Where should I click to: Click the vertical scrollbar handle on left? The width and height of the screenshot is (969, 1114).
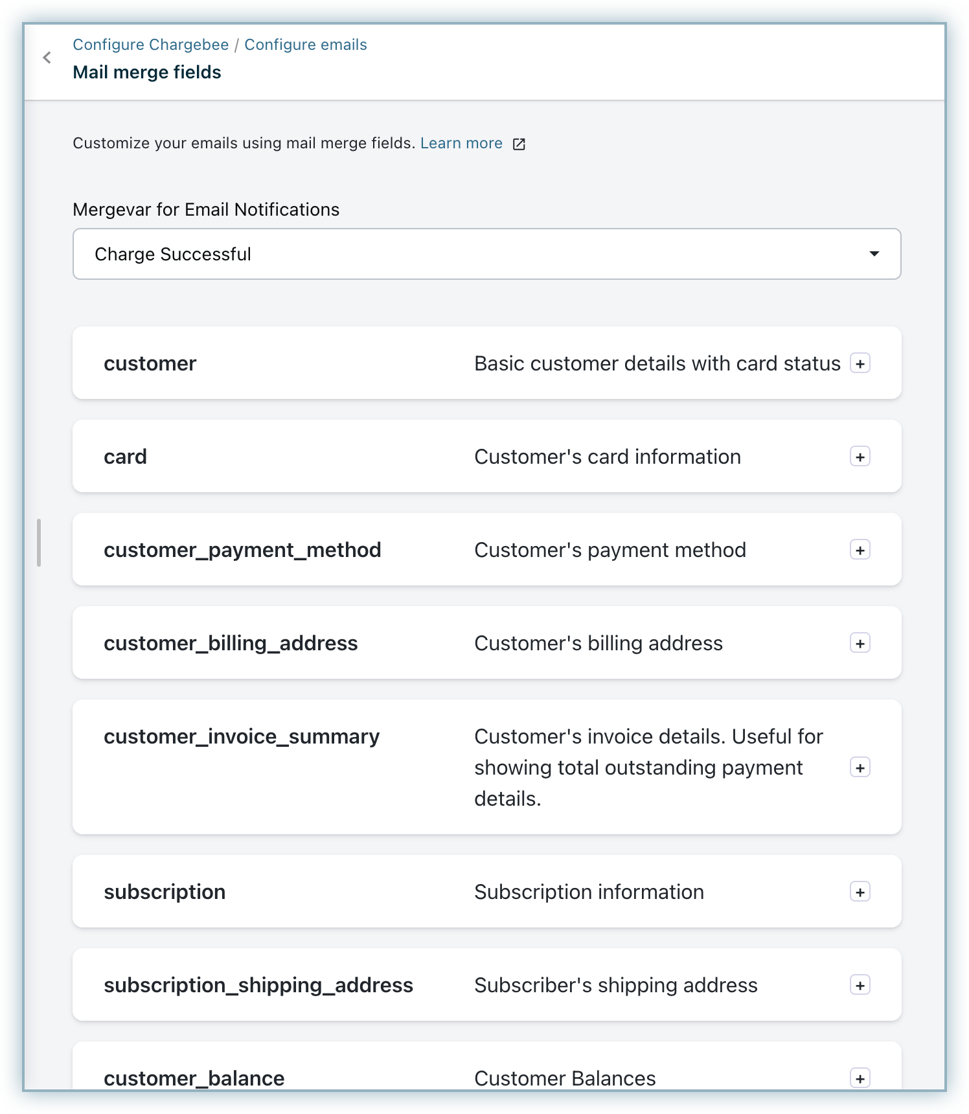pyautogui.click(x=39, y=543)
